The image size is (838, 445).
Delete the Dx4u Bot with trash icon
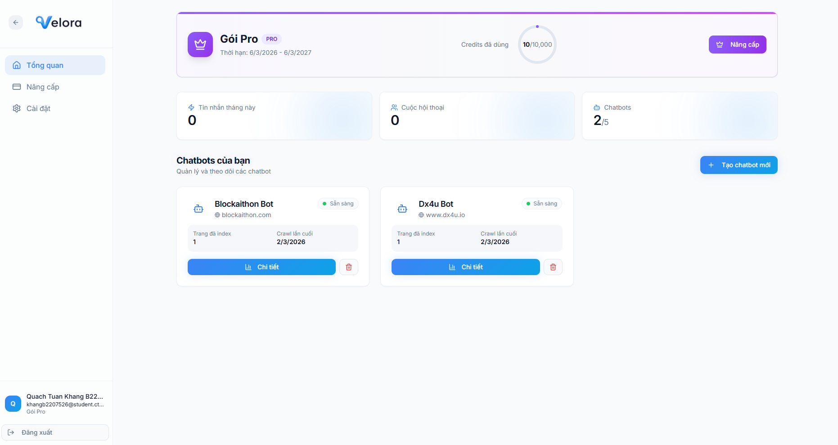coord(553,267)
